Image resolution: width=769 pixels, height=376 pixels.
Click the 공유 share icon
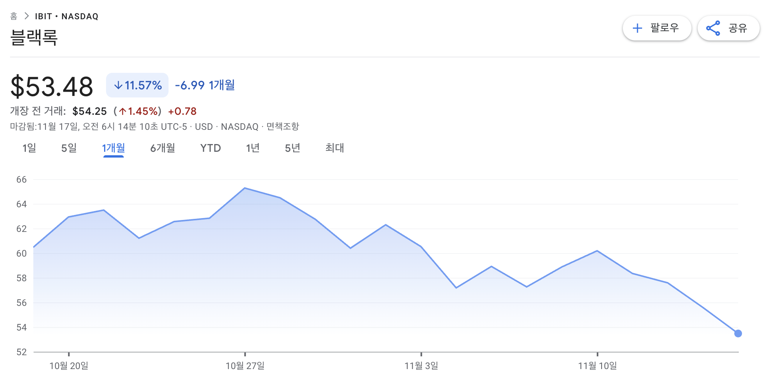click(713, 28)
